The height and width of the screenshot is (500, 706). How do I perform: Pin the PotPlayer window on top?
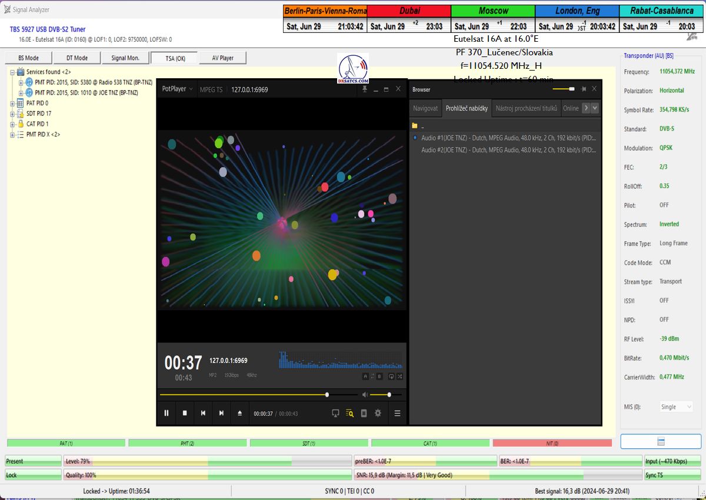(x=365, y=89)
